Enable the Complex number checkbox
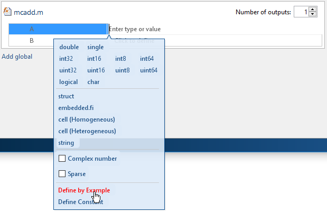The width and height of the screenshot is (327, 212). (x=62, y=159)
